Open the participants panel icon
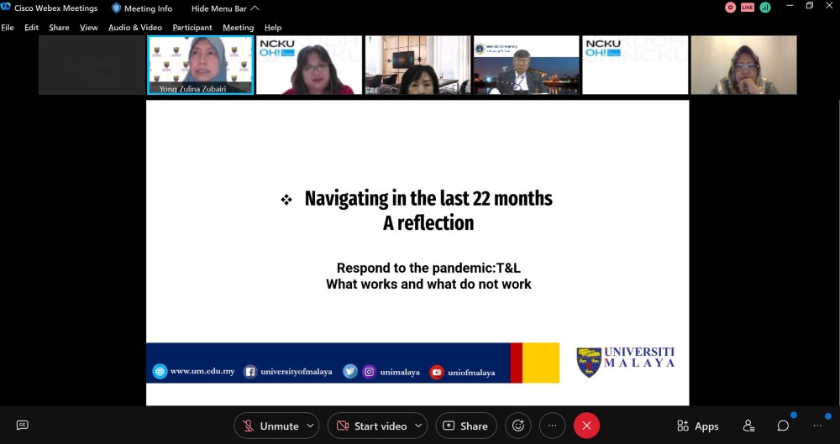Screen dimensions: 840x444 point(748,426)
